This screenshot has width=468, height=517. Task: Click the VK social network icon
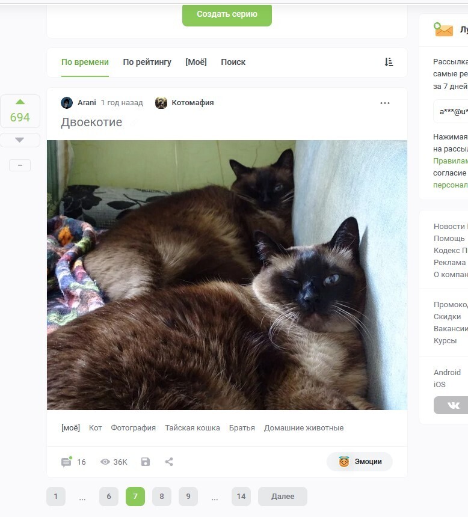pos(454,405)
